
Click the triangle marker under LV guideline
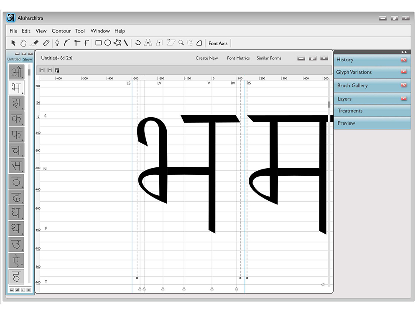pos(163,288)
